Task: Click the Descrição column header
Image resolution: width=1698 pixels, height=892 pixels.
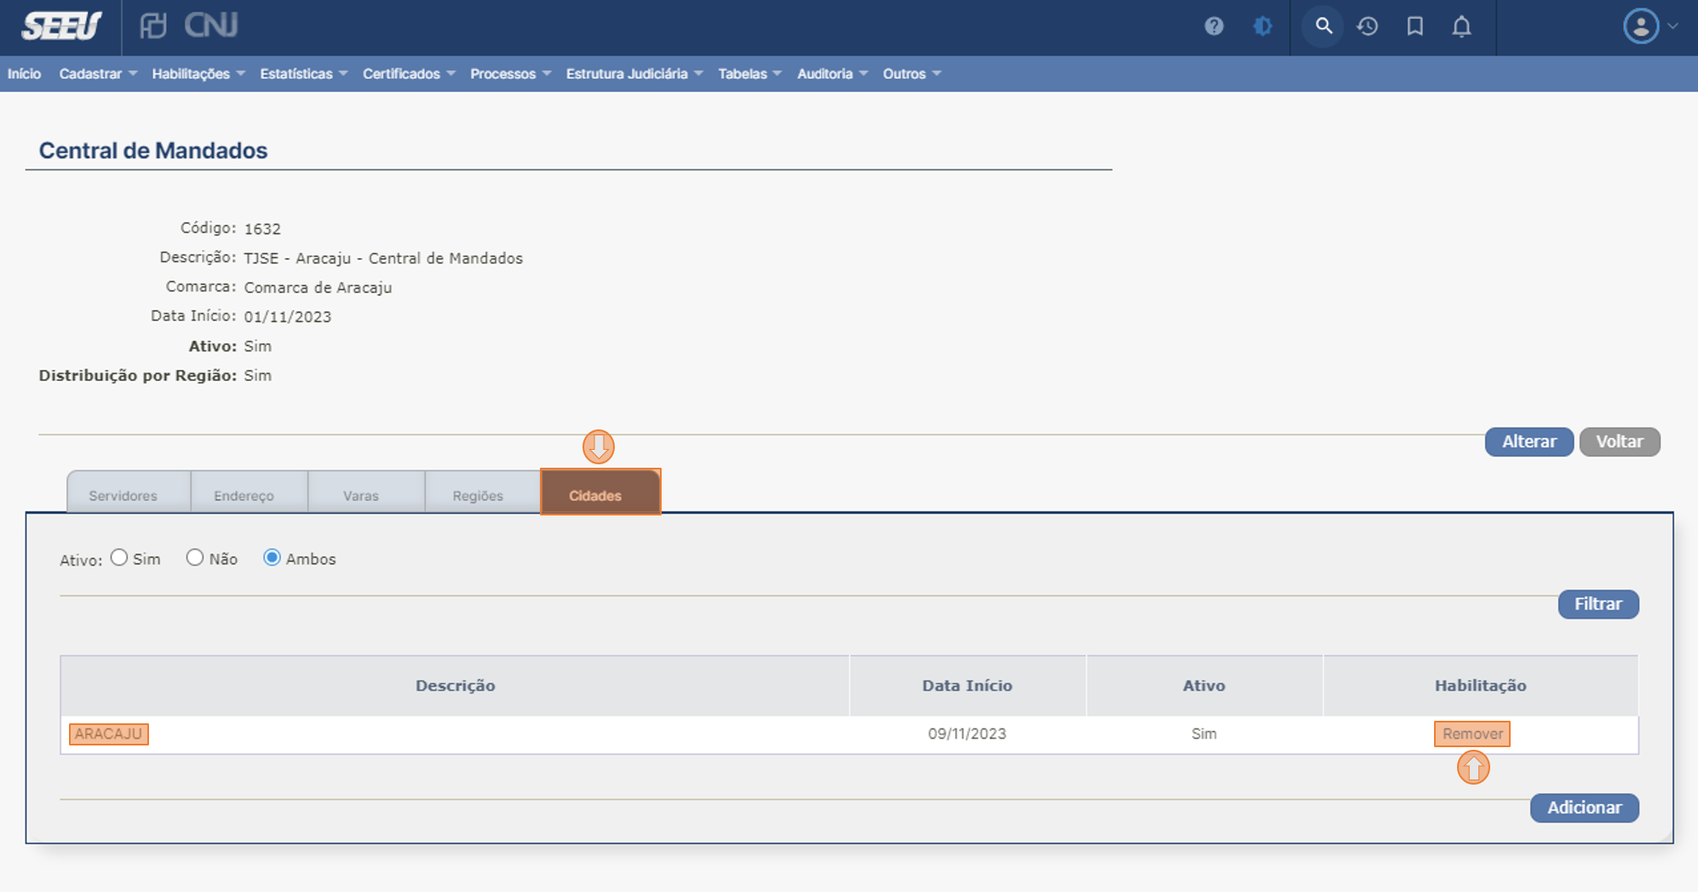Action: [x=455, y=686]
